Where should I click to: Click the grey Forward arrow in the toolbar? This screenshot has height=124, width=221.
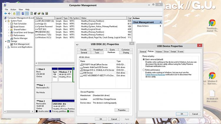(x=9, y=14)
